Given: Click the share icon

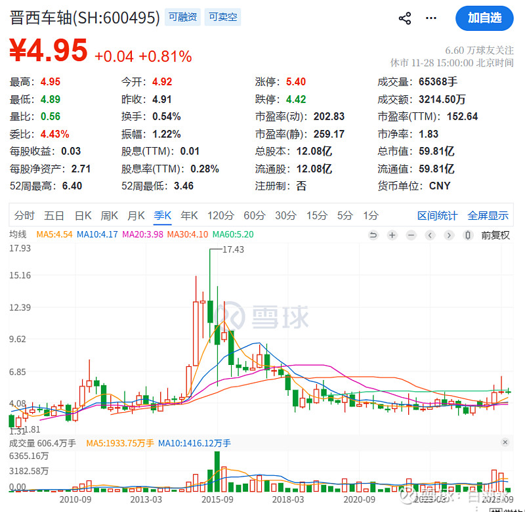Looking at the screenshot, I should point(405,18).
